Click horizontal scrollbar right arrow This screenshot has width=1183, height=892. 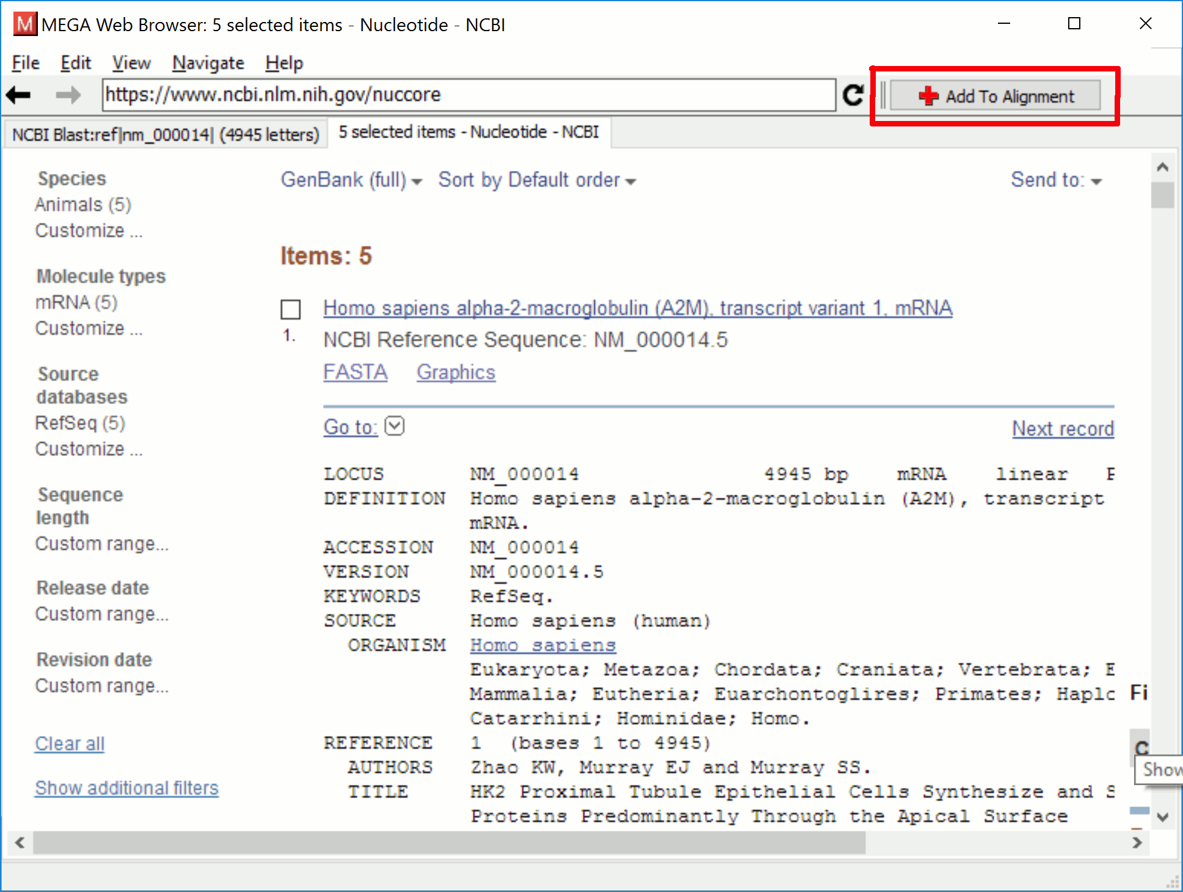[x=1137, y=843]
